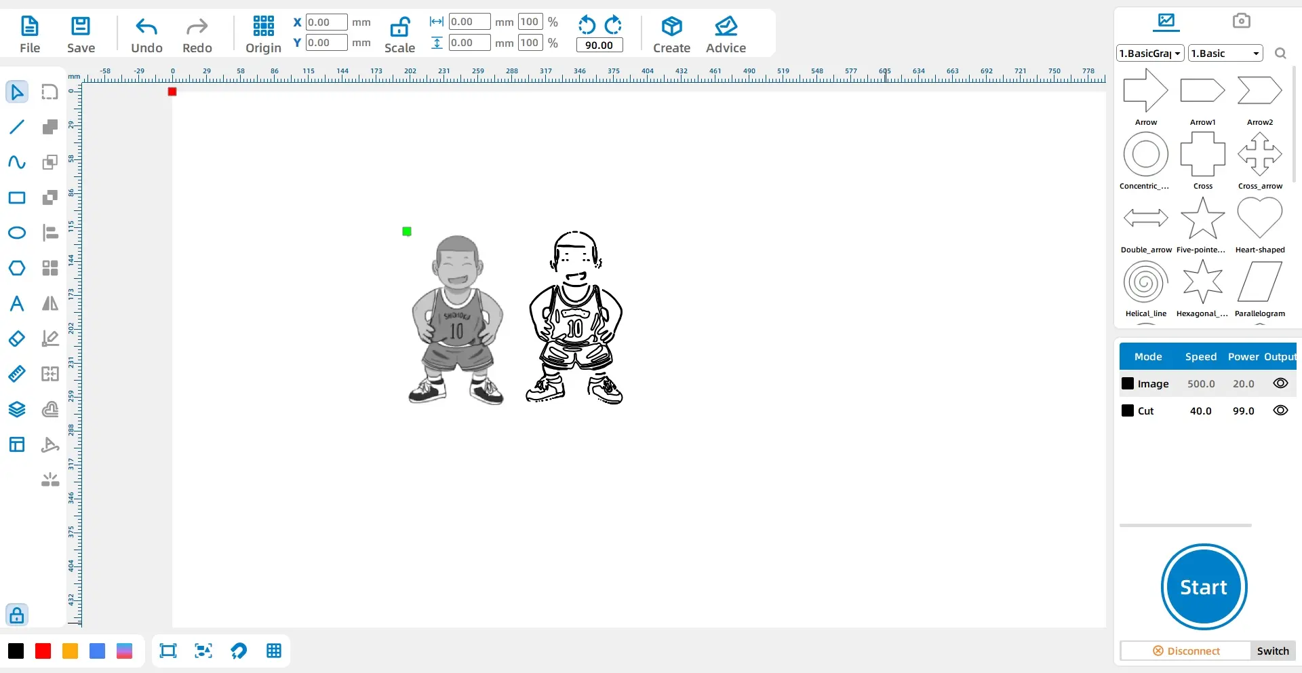Select the eraser tool
1302x673 pixels.
(17, 339)
